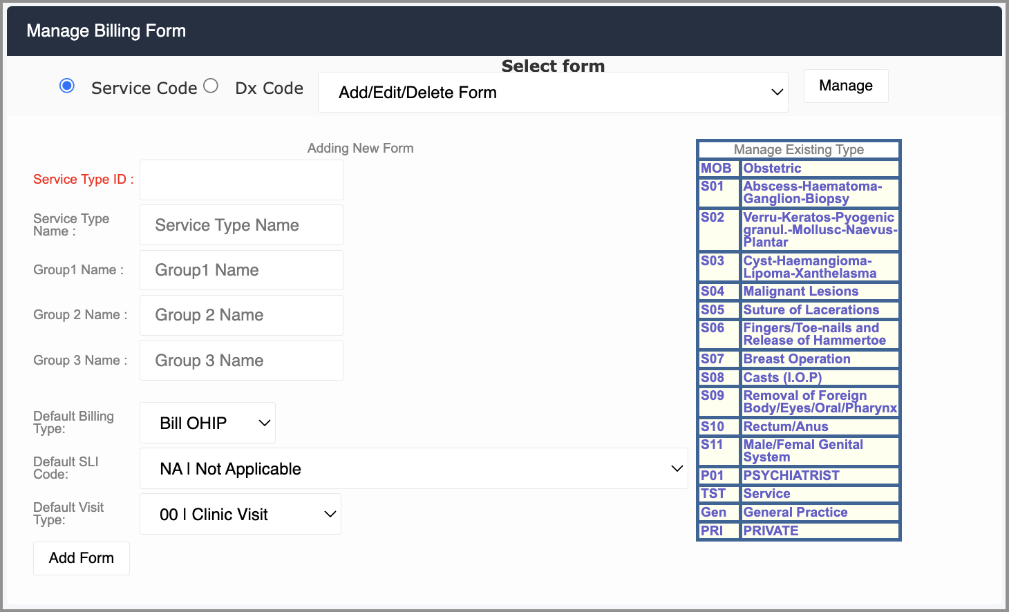This screenshot has height=612, width=1009.
Task: Open the PRIVATE type link
Action: 771,530
